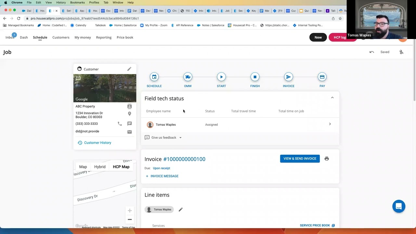Click the START play step icon
This screenshot has height=234, width=416.
221,77
